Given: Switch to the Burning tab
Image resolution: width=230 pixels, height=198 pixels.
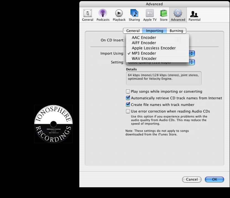Looking at the screenshot, I should click(x=176, y=31).
